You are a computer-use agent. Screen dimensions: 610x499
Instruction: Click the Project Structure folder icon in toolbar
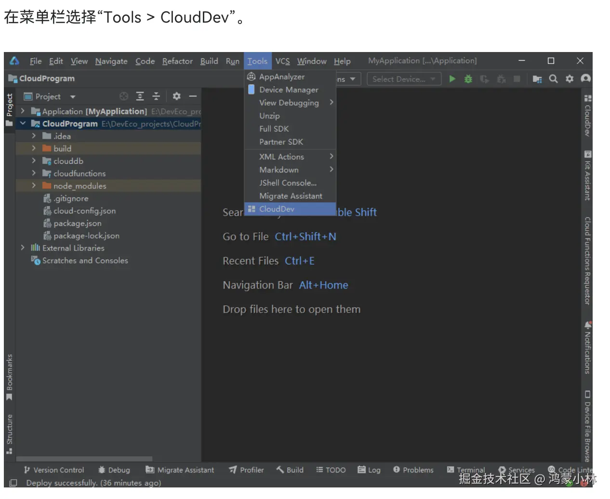(537, 79)
